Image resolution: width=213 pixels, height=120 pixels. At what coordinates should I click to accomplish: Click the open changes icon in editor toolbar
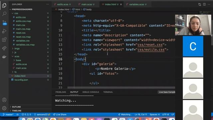tap(200, 4)
